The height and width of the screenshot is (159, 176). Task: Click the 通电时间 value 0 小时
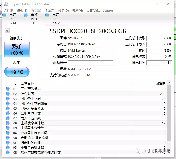tap(159, 63)
